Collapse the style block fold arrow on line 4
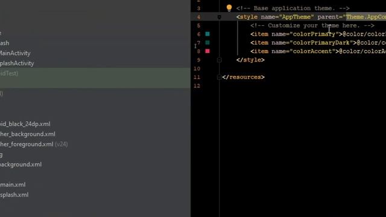386x217 pixels. coord(219,17)
